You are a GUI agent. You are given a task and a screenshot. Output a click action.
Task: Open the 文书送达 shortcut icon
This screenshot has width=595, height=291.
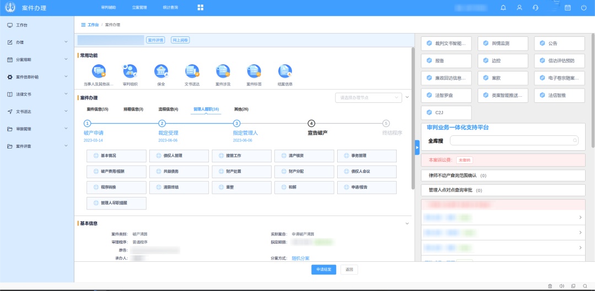pos(192,71)
